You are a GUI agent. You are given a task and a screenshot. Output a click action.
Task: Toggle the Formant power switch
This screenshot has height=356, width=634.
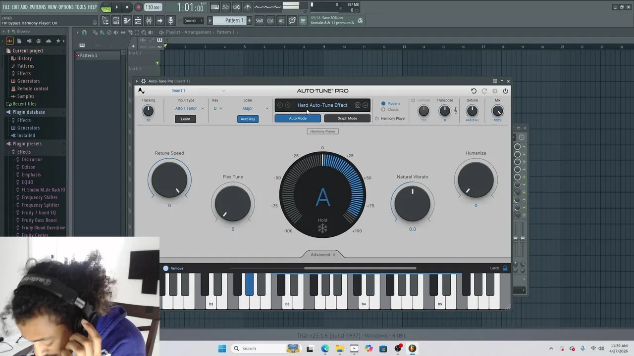point(413,100)
